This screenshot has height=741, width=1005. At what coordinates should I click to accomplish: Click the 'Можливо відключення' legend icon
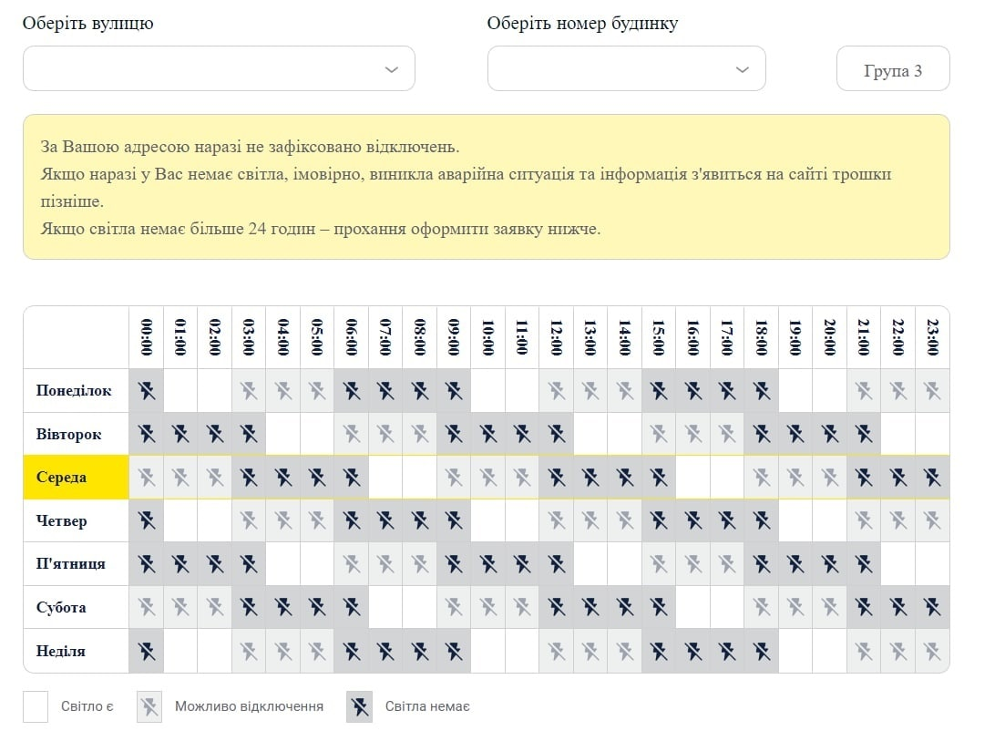pyautogui.click(x=149, y=706)
